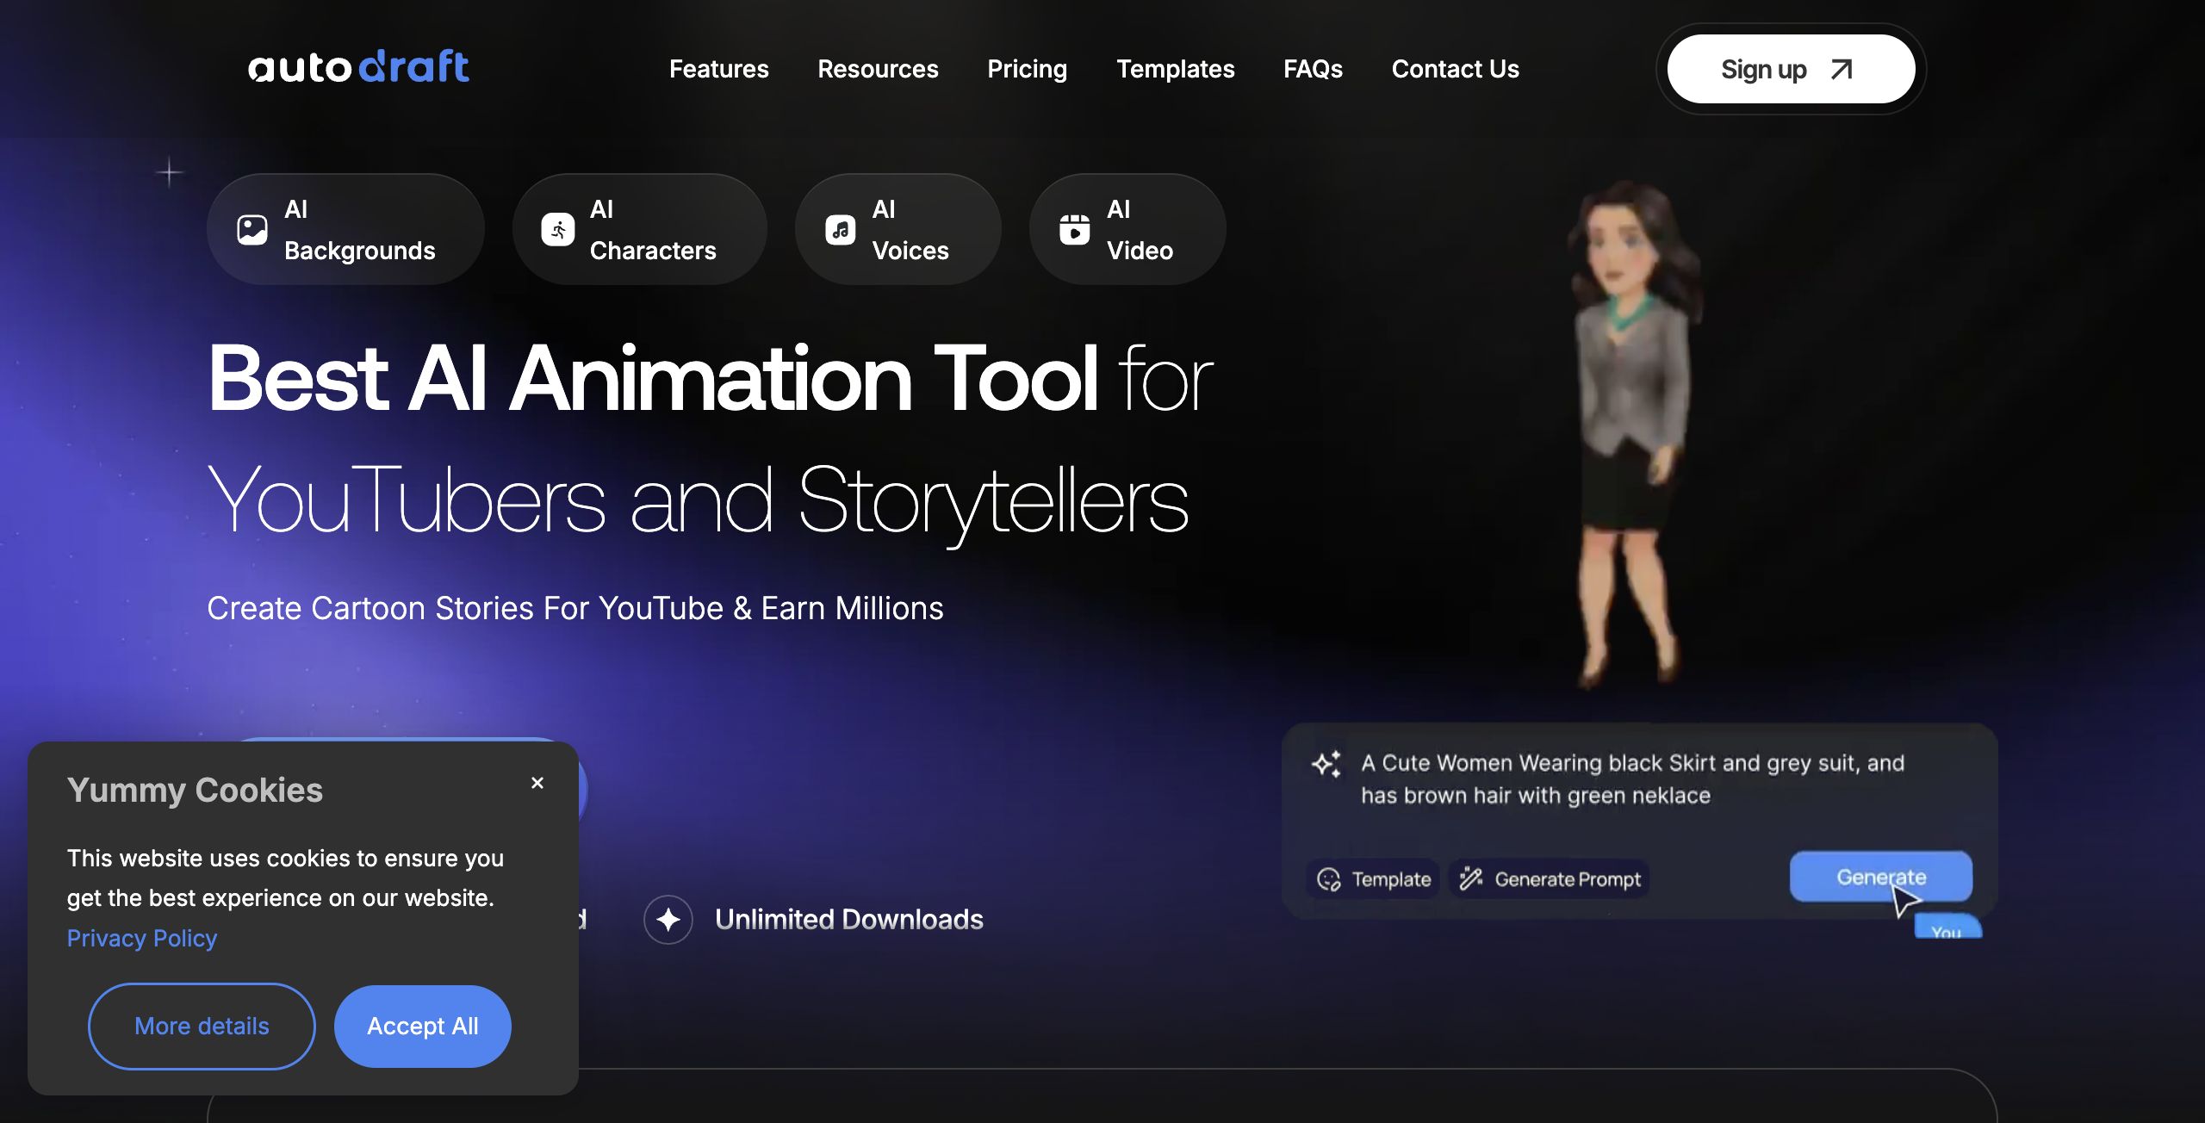Select the AI Backgrounds pill

(x=345, y=229)
